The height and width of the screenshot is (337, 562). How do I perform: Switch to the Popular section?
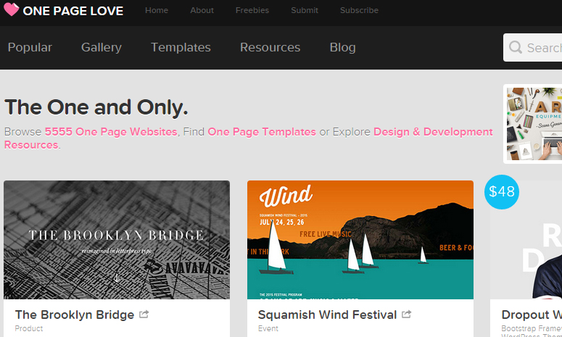click(x=30, y=47)
